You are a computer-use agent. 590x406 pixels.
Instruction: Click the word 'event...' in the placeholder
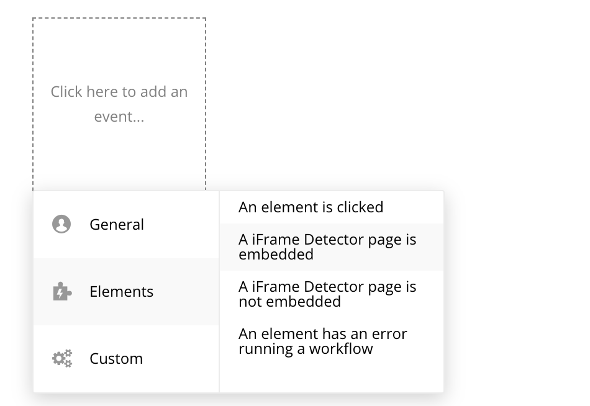pyautogui.click(x=119, y=117)
